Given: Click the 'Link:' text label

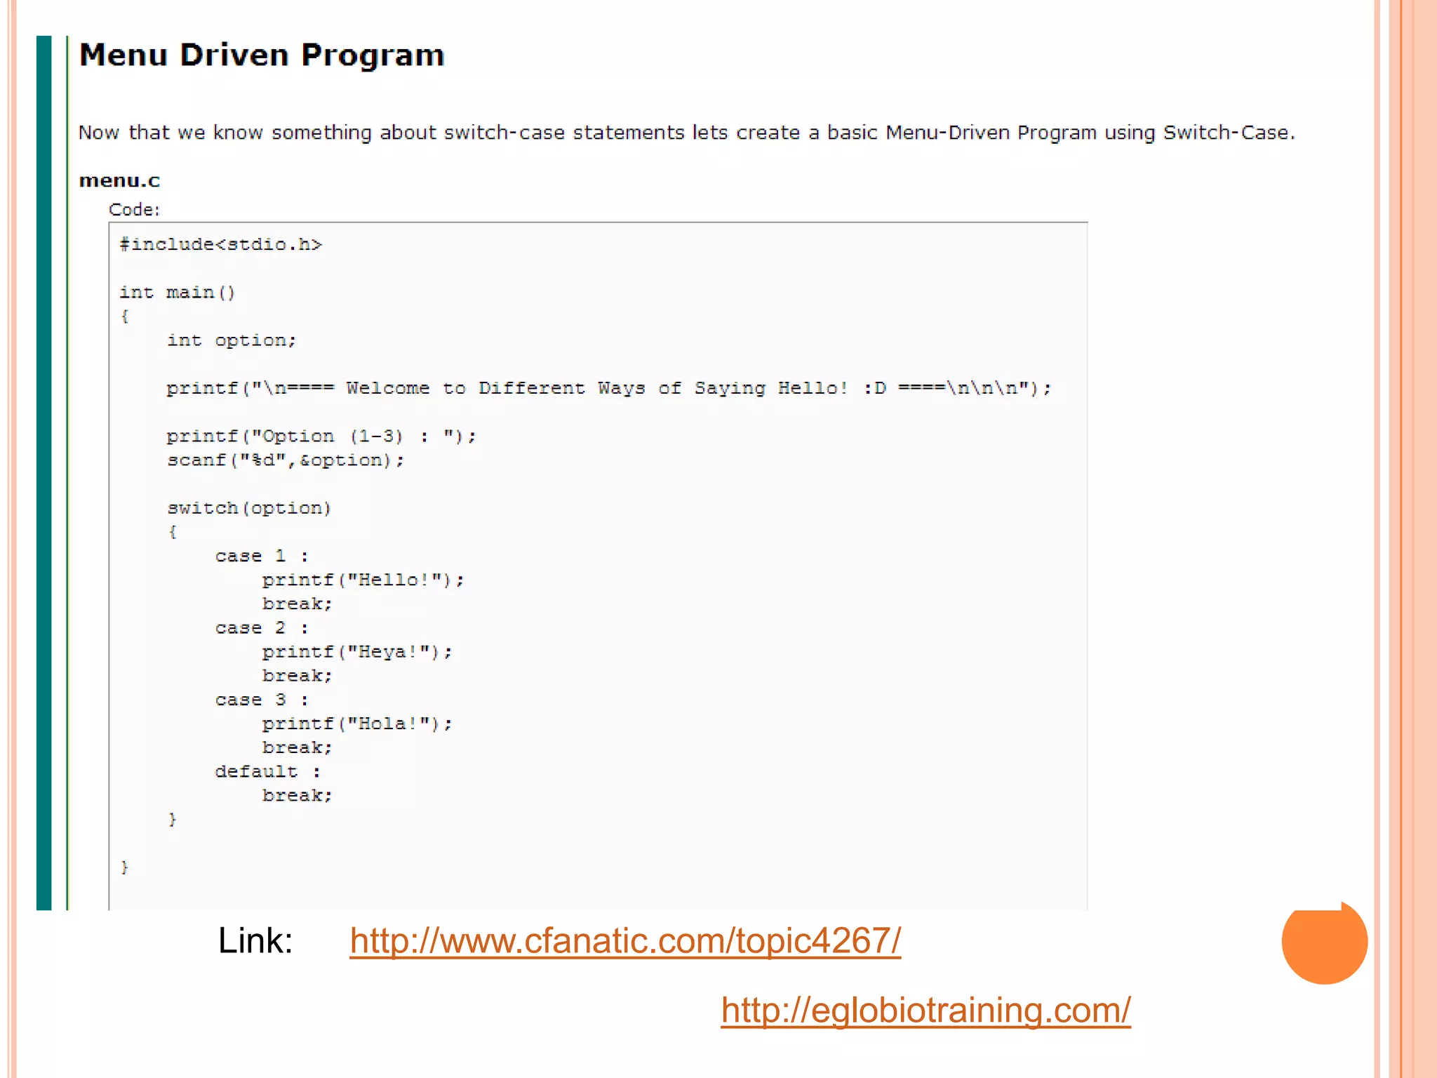Looking at the screenshot, I should pyautogui.click(x=255, y=941).
